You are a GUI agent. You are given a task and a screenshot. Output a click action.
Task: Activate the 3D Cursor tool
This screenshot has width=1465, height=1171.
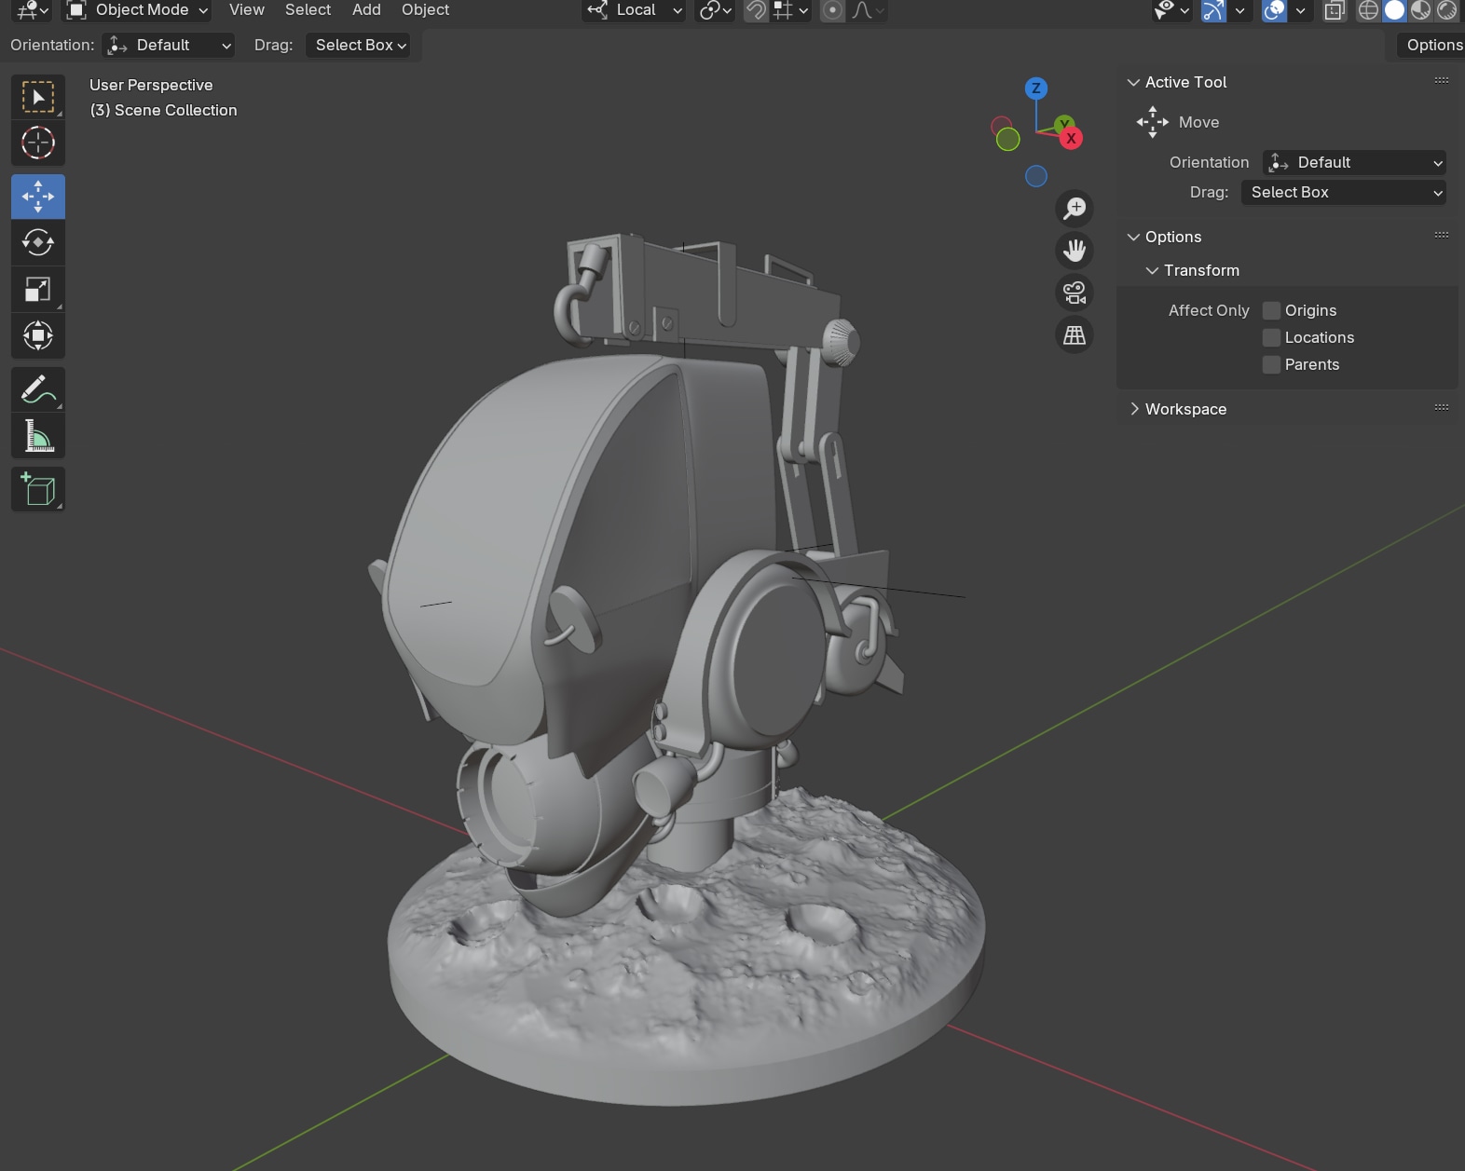point(38,143)
